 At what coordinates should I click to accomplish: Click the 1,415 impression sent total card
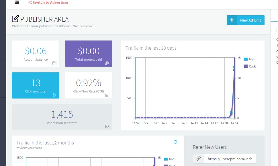tap(62, 117)
